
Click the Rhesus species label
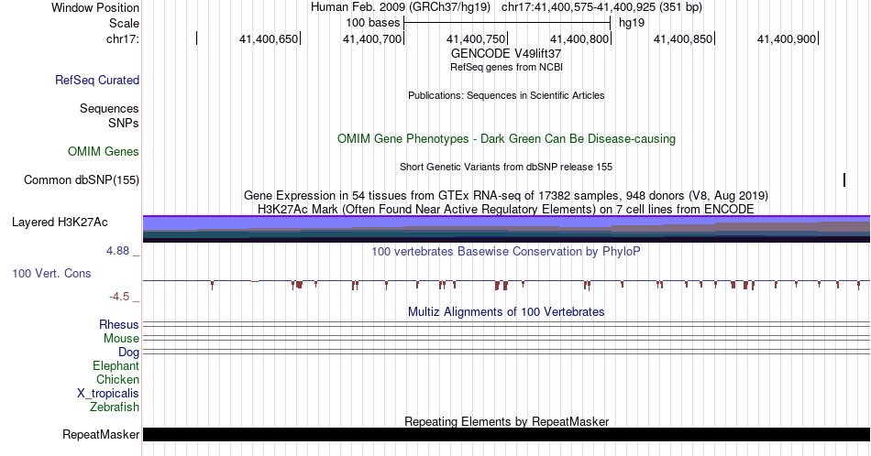click(x=119, y=324)
